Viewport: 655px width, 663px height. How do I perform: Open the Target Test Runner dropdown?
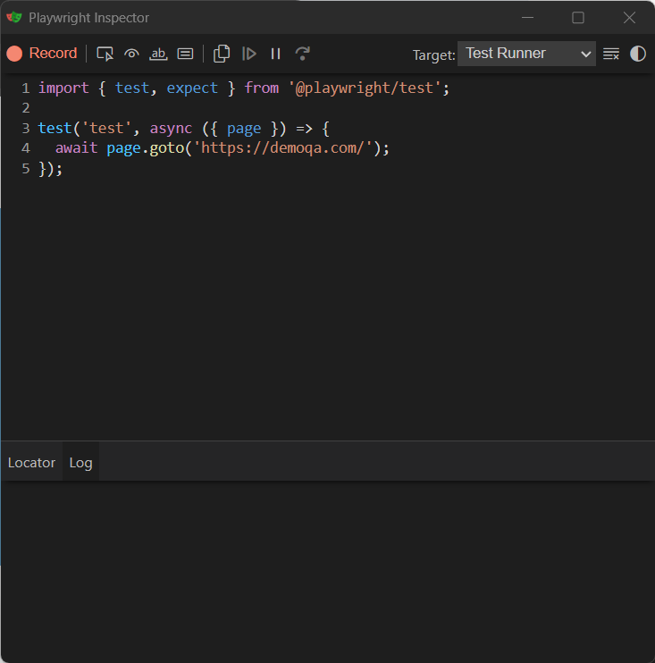(526, 54)
